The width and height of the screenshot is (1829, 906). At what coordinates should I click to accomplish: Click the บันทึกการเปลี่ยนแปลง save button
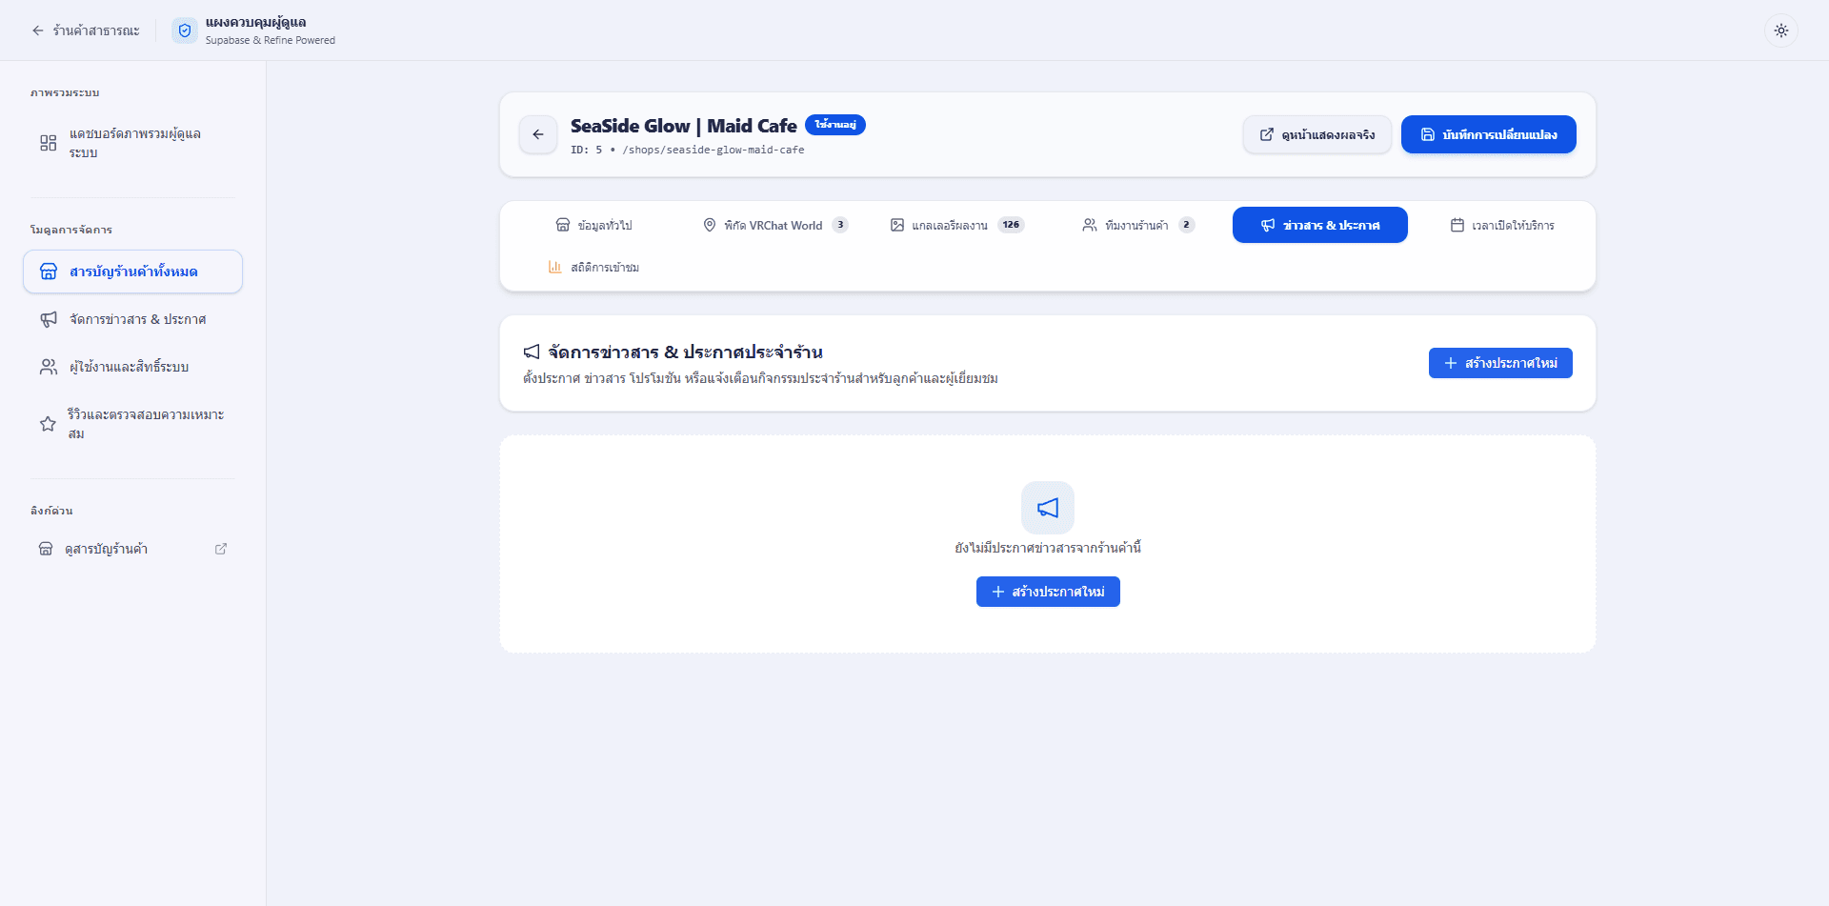tap(1488, 134)
